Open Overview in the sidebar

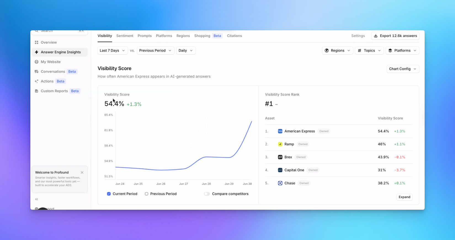(60, 42)
